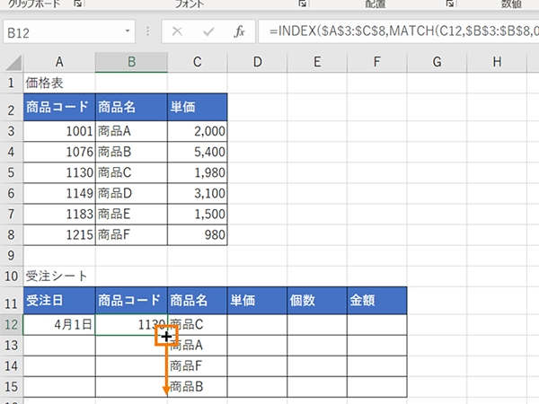
Task: Click the 単価 header in row 11
Action: [x=257, y=301]
